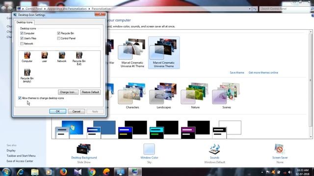
Task: Enable the Control Panel checkbox
Action: pos(59,38)
